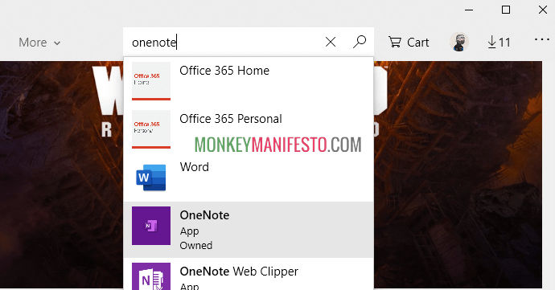Image resolution: width=555 pixels, height=290 pixels.
Task: Minimize the Store window
Action: (469, 10)
